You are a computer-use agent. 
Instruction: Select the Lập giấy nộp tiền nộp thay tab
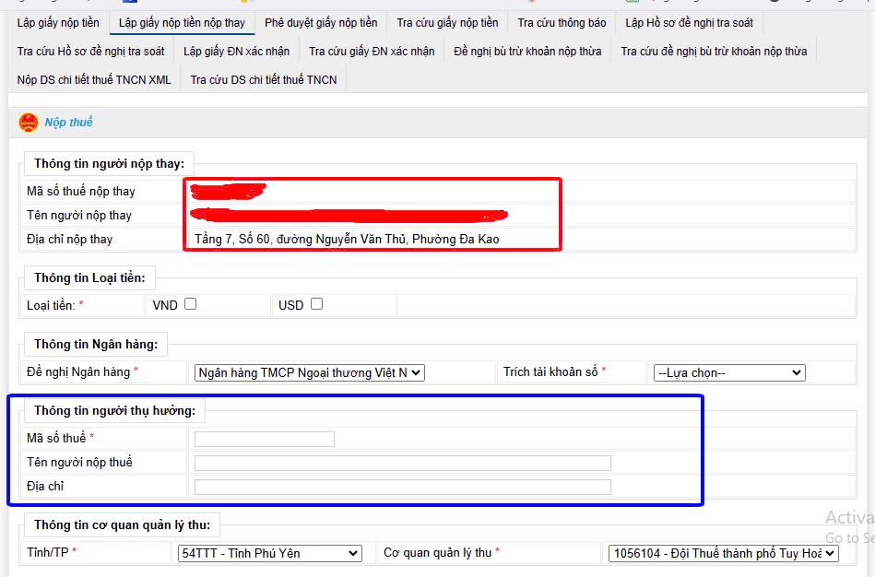click(182, 22)
